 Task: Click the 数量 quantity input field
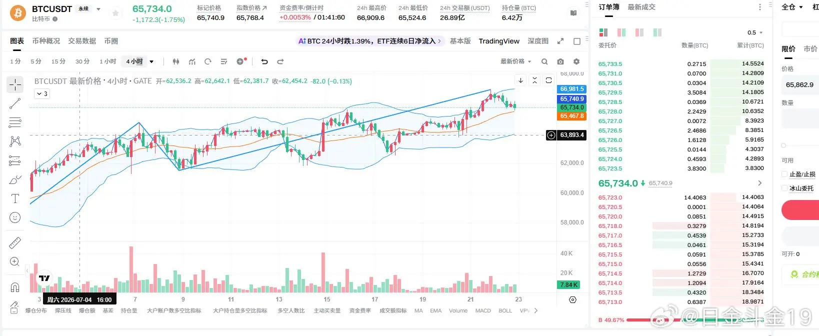pos(799,118)
